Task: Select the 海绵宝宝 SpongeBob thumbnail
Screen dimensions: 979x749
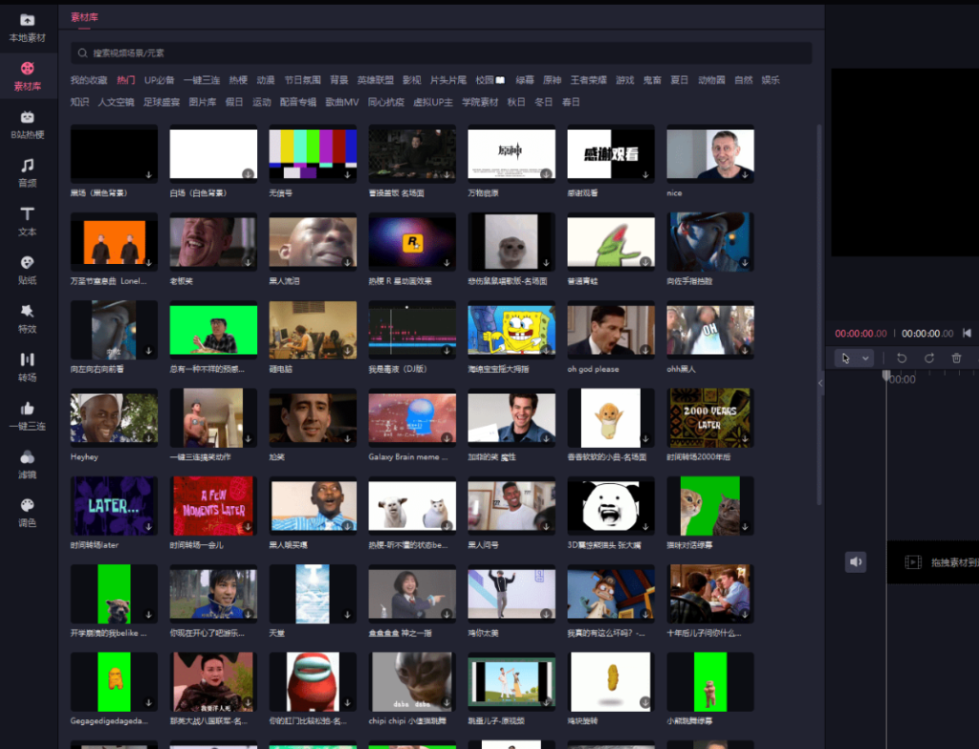Action: pyautogui.click(x=511, y=330)
